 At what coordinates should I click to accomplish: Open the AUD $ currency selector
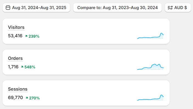(x=178, y=8)
